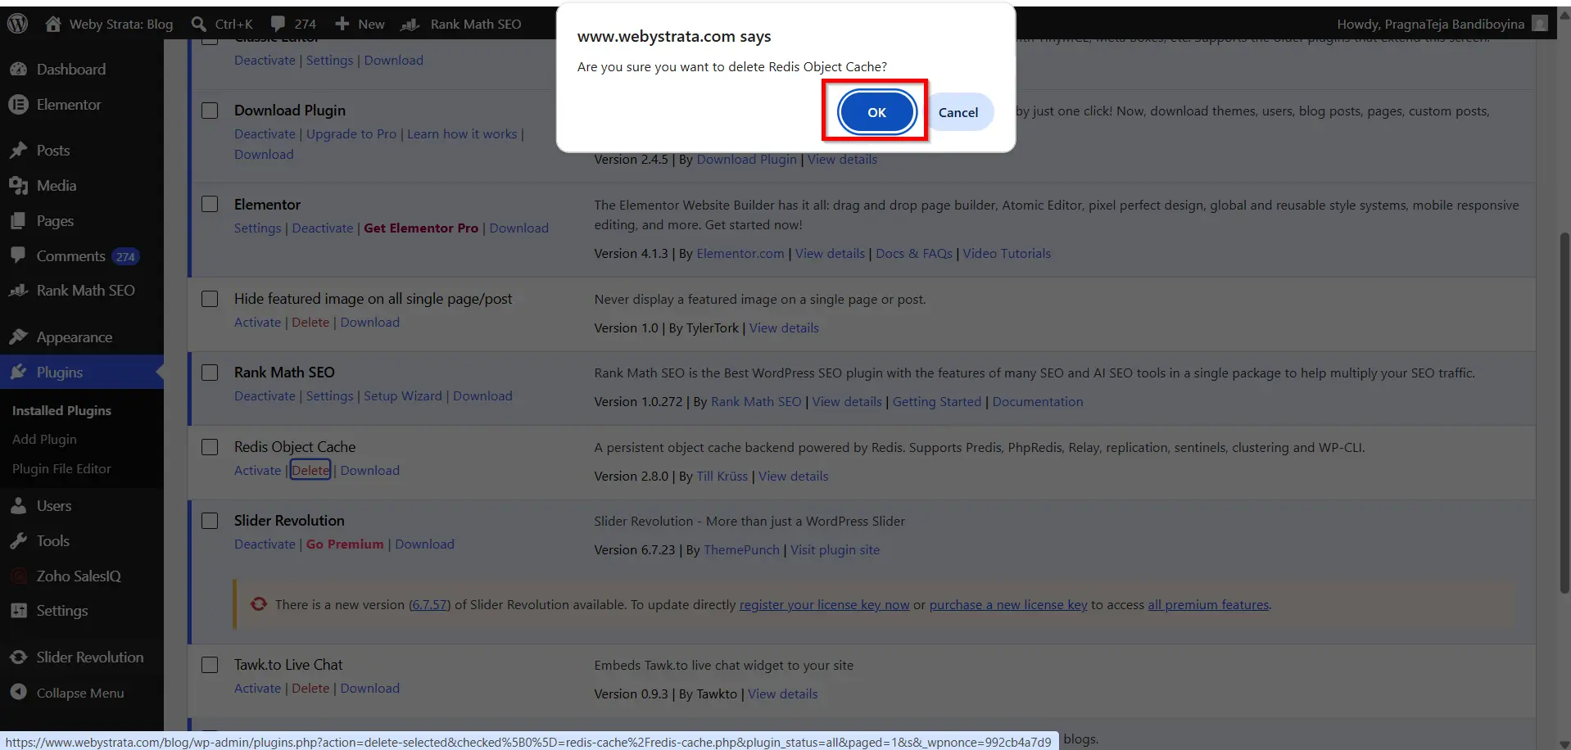Select the Slider Revolution checkbox
This screenshot has height=750, width=1571.
coord(210,521)
